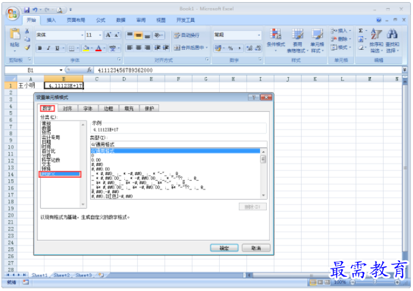The width and height of the screenshot is (413, 291).
Task: Switch to the 页面布局 ribbon tab
Action: 76,20
